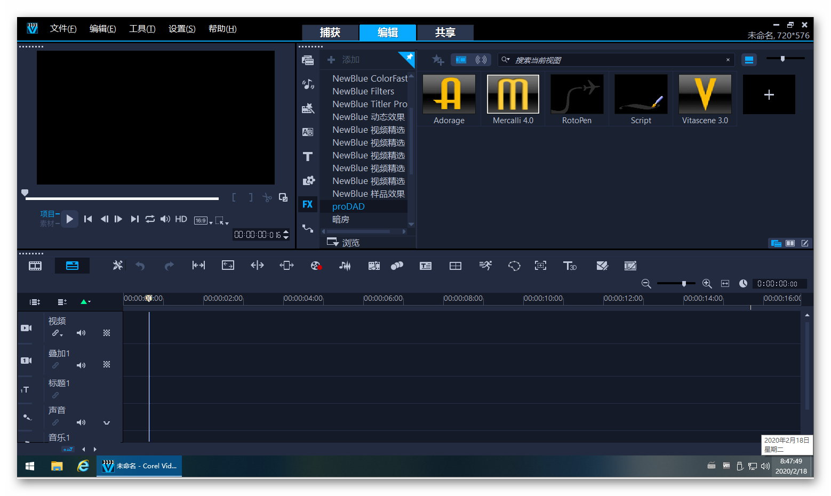This screenshot has height=496, width=831.
Task: Open the 文件(F) menu
Action: point(63,29)
